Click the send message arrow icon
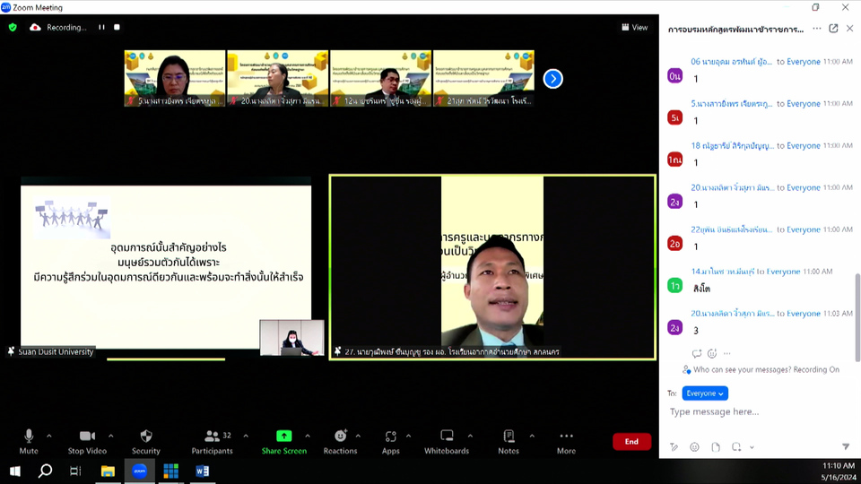The height and width of the screenshot is (484, 861). [846, 447]
